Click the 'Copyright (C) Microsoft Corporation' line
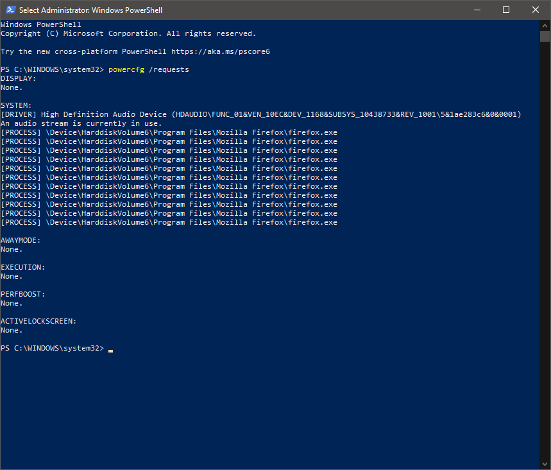Screen dimensions: 551x470 tap(128, 33)
